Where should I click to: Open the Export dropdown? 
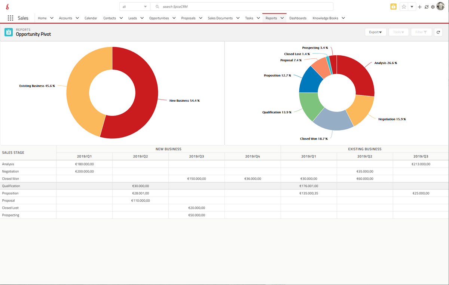click(375, 32)
